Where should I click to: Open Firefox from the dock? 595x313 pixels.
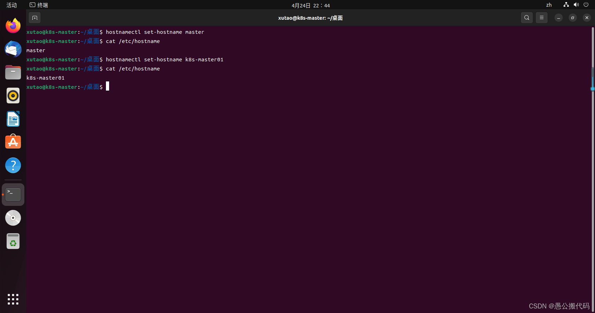(13, 26)
